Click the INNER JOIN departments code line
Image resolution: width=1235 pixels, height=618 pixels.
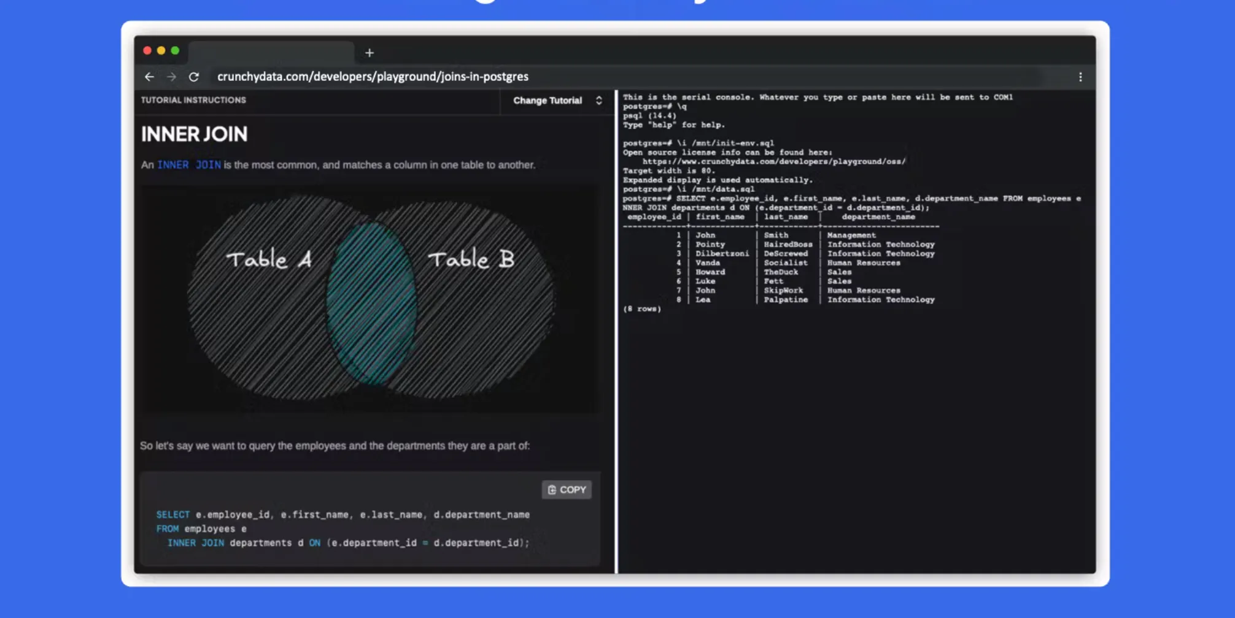point(348,543)
